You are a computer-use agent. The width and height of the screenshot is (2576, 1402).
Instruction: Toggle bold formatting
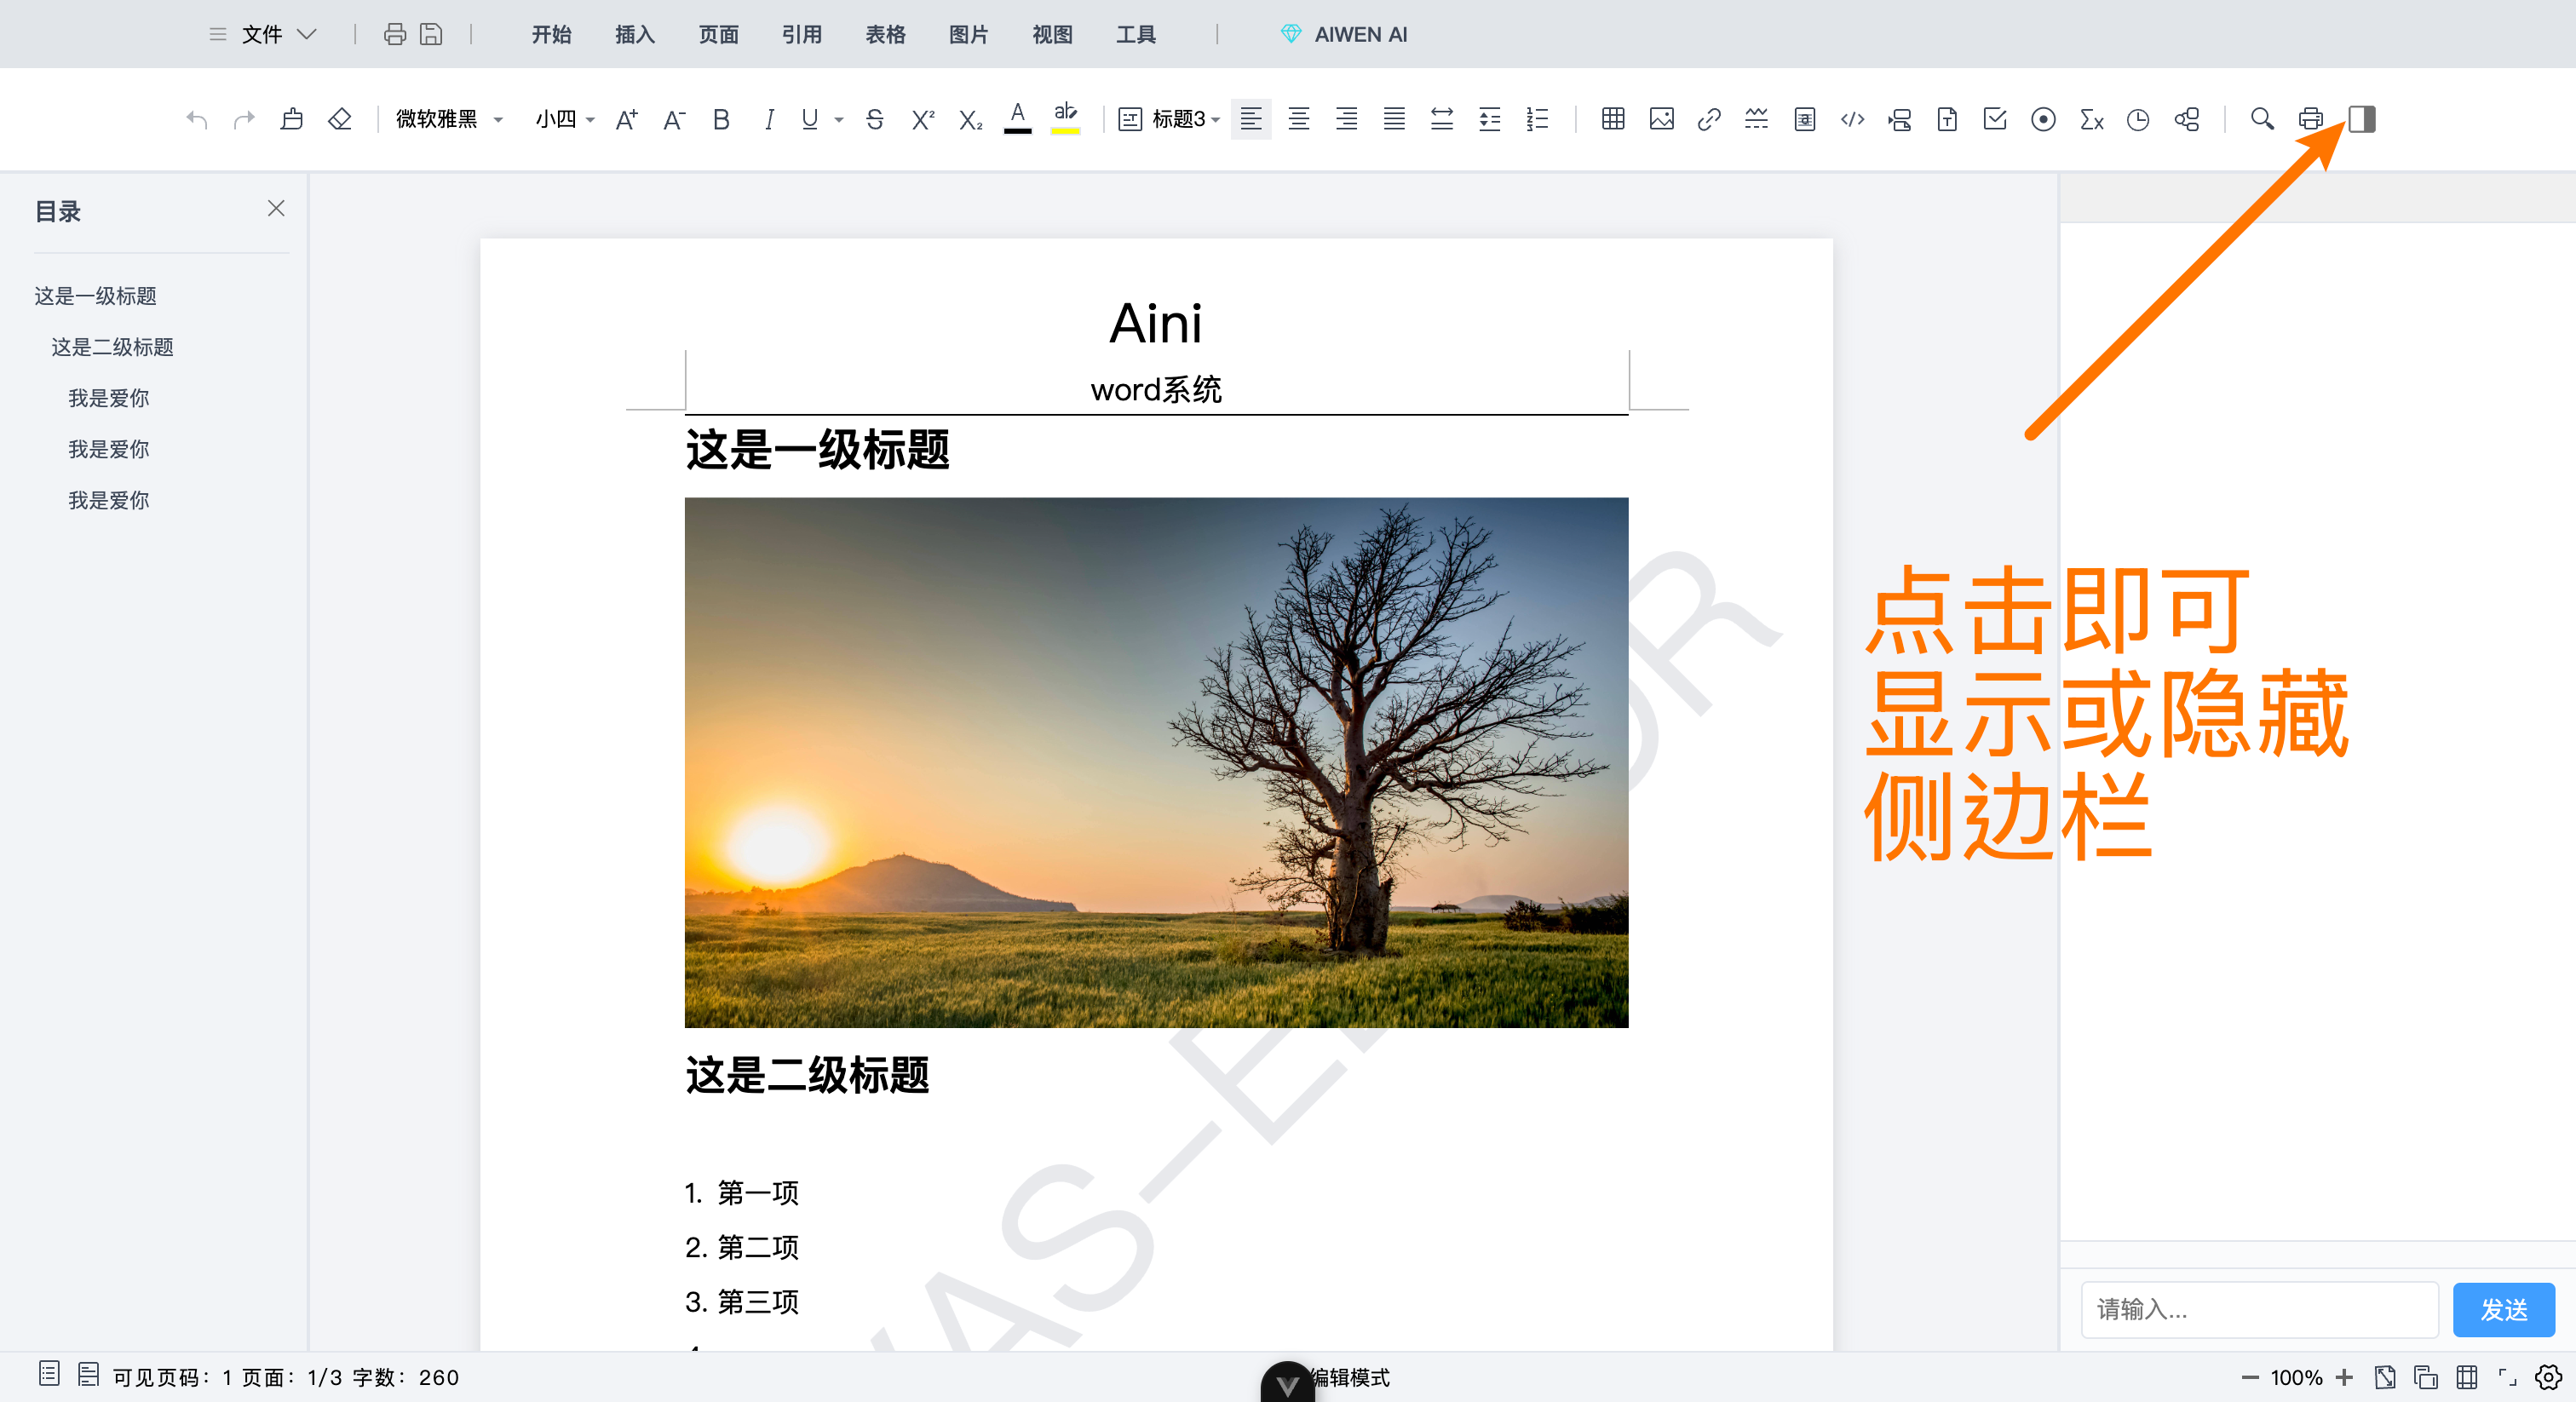(721, 119)
